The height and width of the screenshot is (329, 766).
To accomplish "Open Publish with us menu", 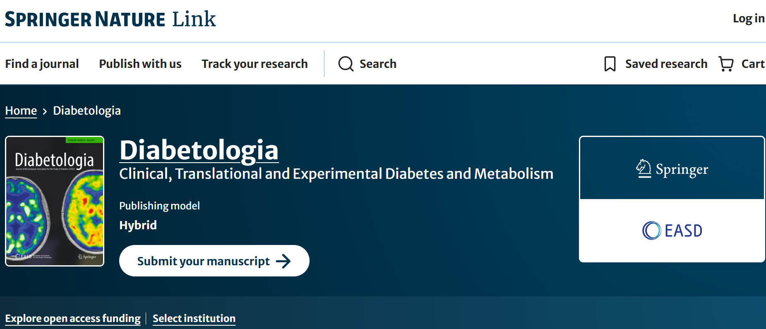I will [x=140, y=64].
